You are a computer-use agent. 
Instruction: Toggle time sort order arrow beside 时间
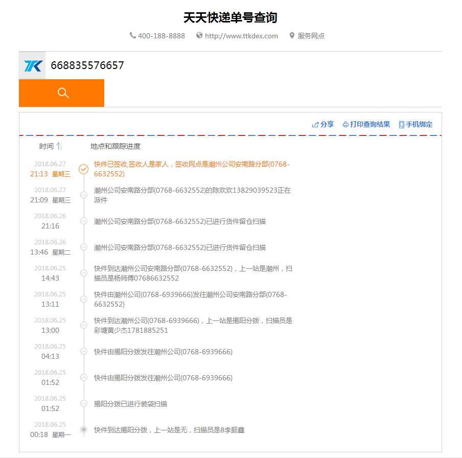(59, 146)
